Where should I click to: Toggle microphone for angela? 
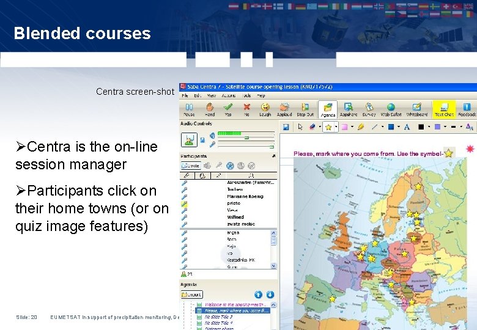pyautogui.click(x=184, y=233)
